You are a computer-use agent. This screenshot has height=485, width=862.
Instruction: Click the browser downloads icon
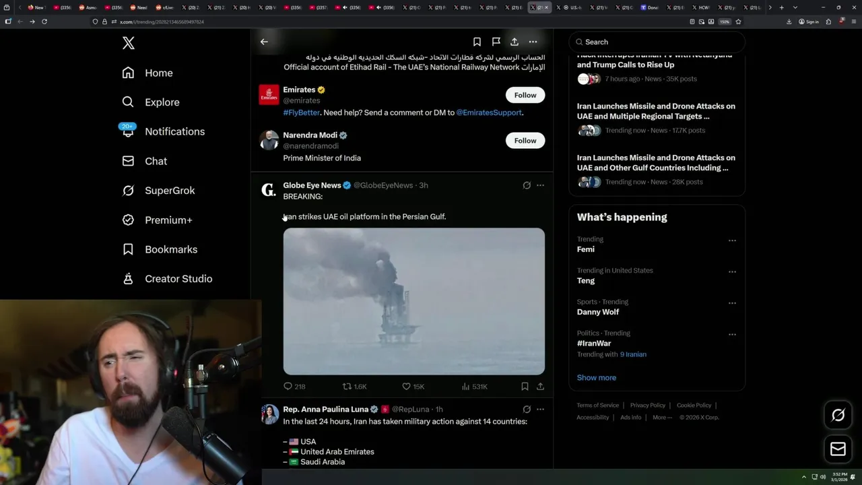(x=789, y=22)
